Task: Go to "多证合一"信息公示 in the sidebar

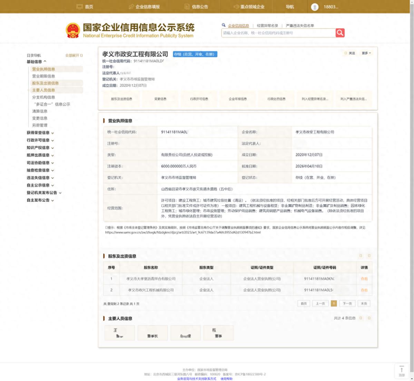Action: coord(52,104)
